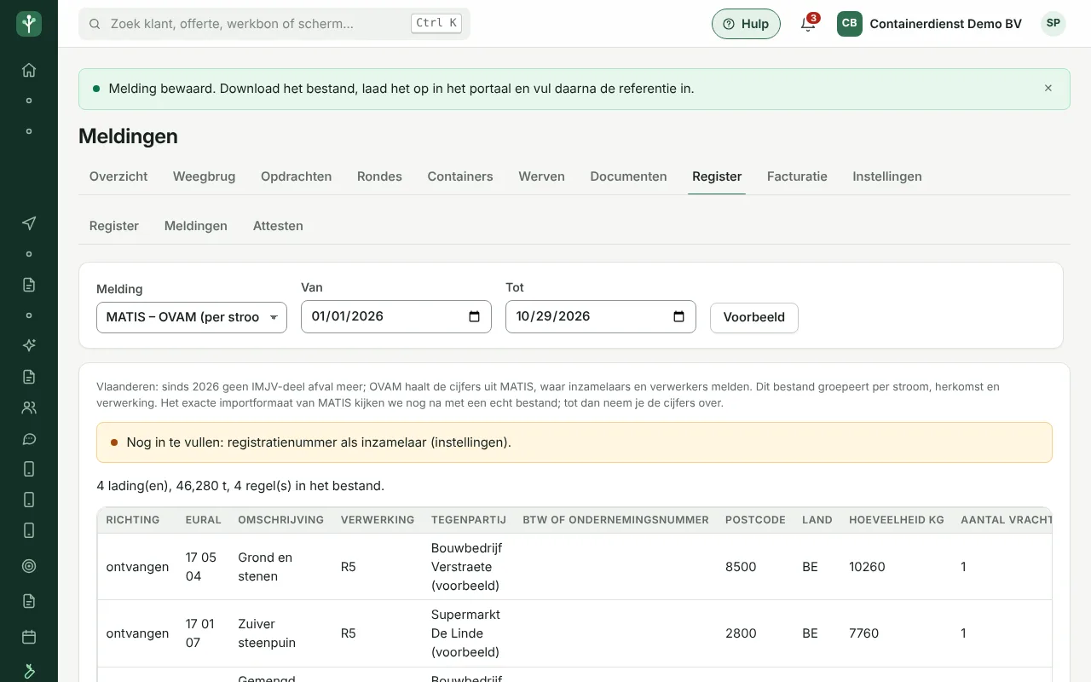Focus the 'Zoek klant, offerte' search field
The image size is (1091, 682).
[x=274, y=24]
